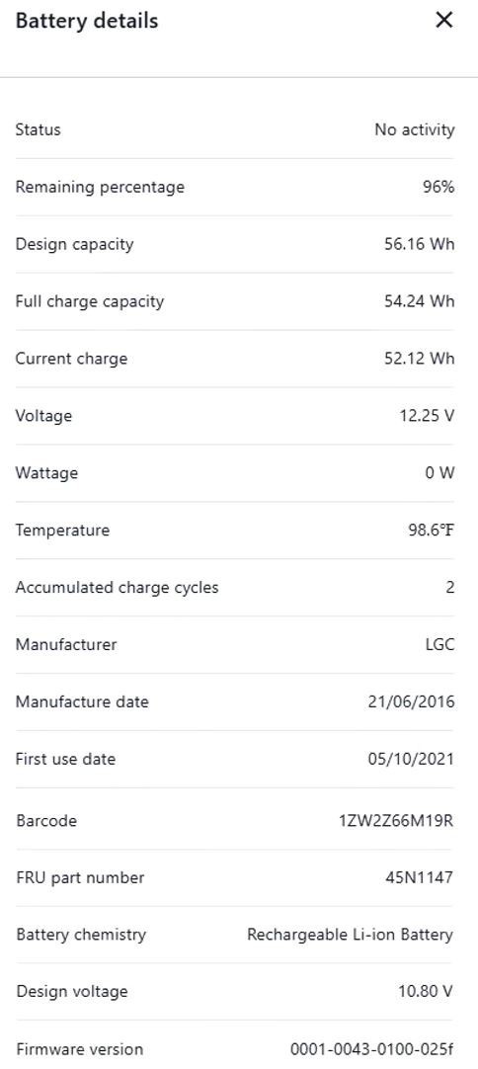The image size is (478, 1069).
Task: Select the Wattage 0 W value
Action: tap(439, 473)
